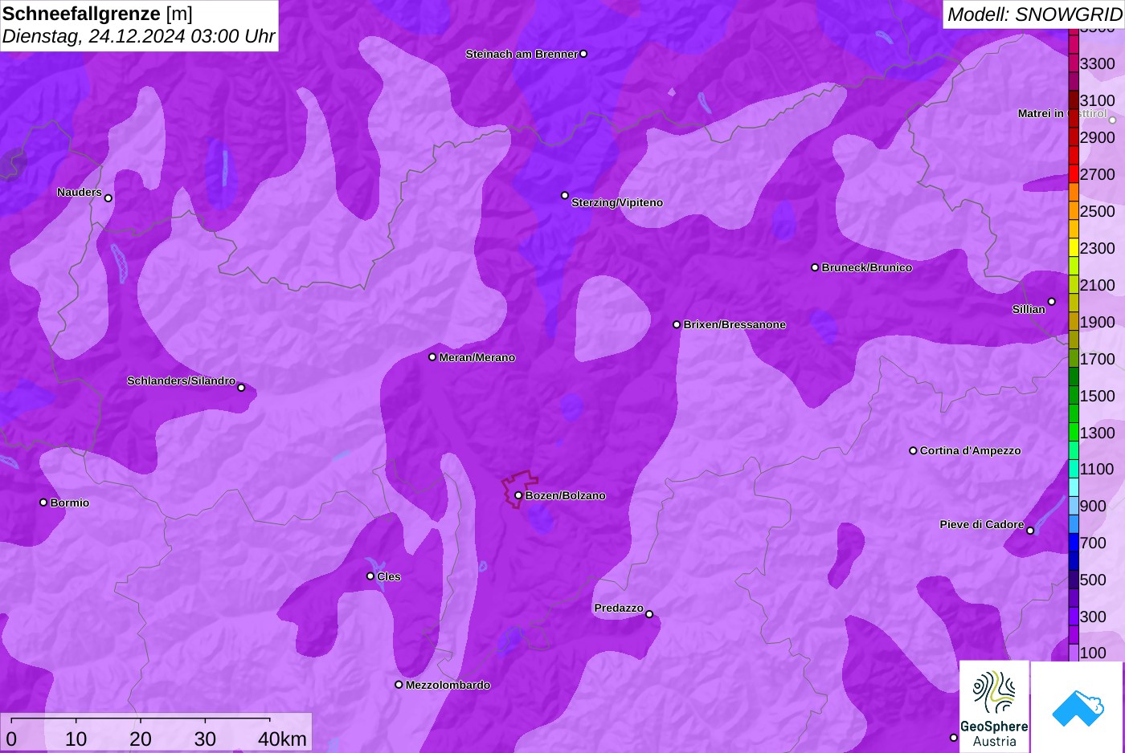The width and height of the screenshot is (1125, 753).
Task: Click the bright red 2700 legend swatch
Action: pos(1074,174)
